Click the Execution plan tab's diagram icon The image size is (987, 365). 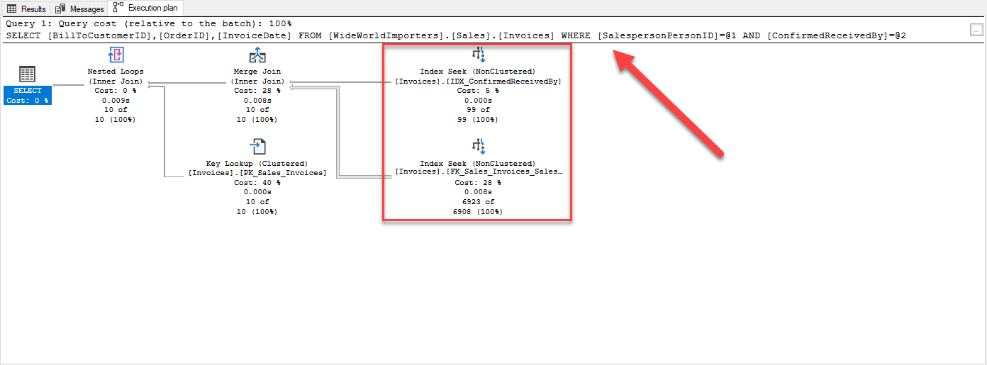[118, 8]
